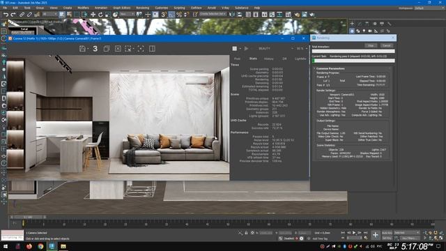This screenshot has width=446, height=251.
Task: Select the Geometry category in Create panel
Action: [352, 31]
